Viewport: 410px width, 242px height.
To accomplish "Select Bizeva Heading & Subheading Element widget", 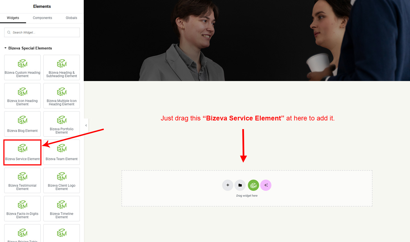I will (x=62, y=67).
